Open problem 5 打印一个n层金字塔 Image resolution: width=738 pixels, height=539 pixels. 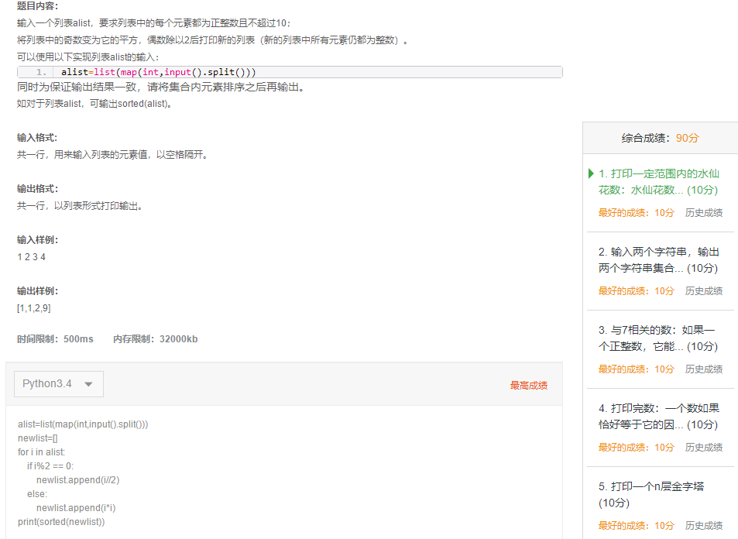(x=658, y=494)
